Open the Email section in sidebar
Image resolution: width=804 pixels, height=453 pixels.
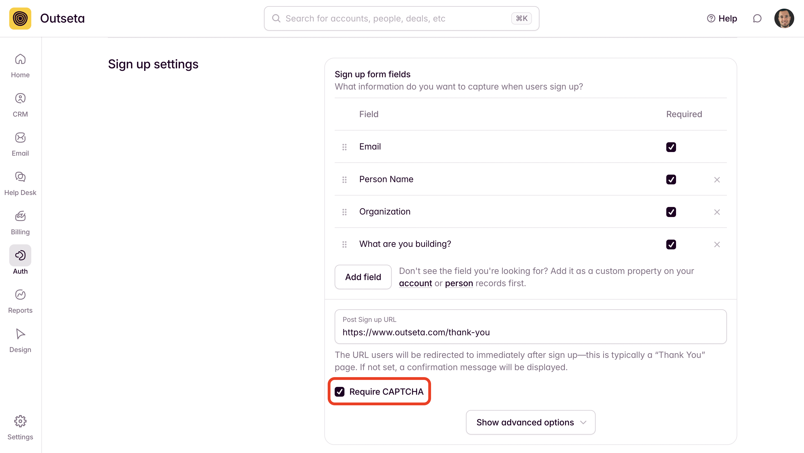click(20, 144)
